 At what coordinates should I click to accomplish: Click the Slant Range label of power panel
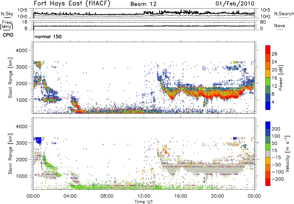(10, 78)
